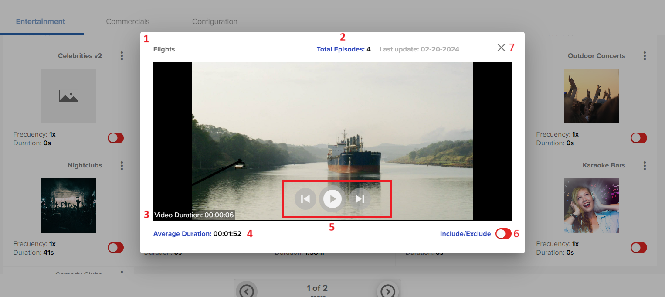The width and height of the screenshot is (665, 297).
Task: Click the Nightclubs thumbnail image
Action: (x=68, y=205)
